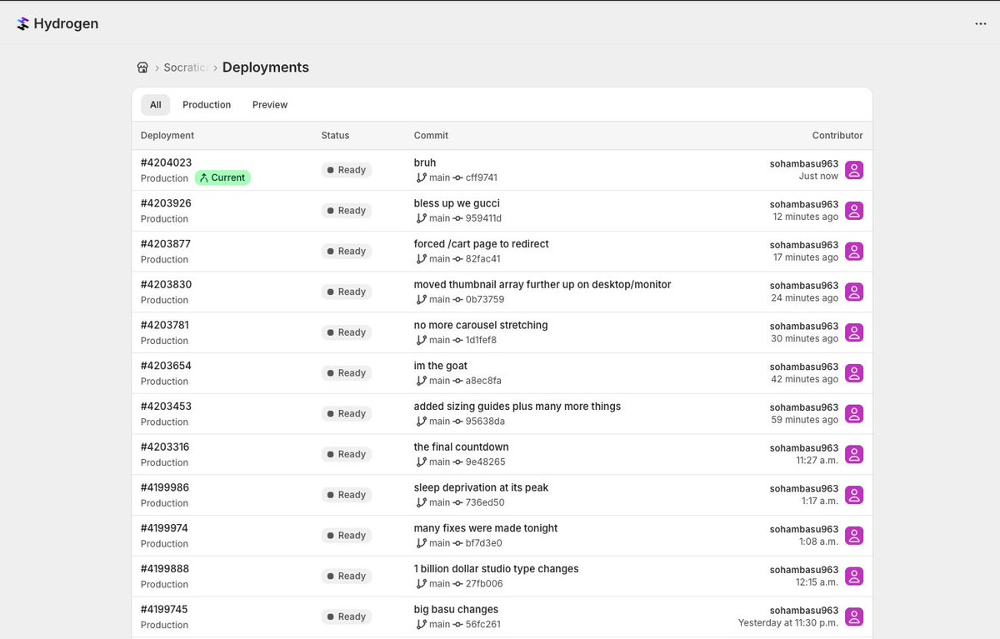Click avatar icon for big basu changes row
The height and width of the screenshot is (639, 1000).
854,617
